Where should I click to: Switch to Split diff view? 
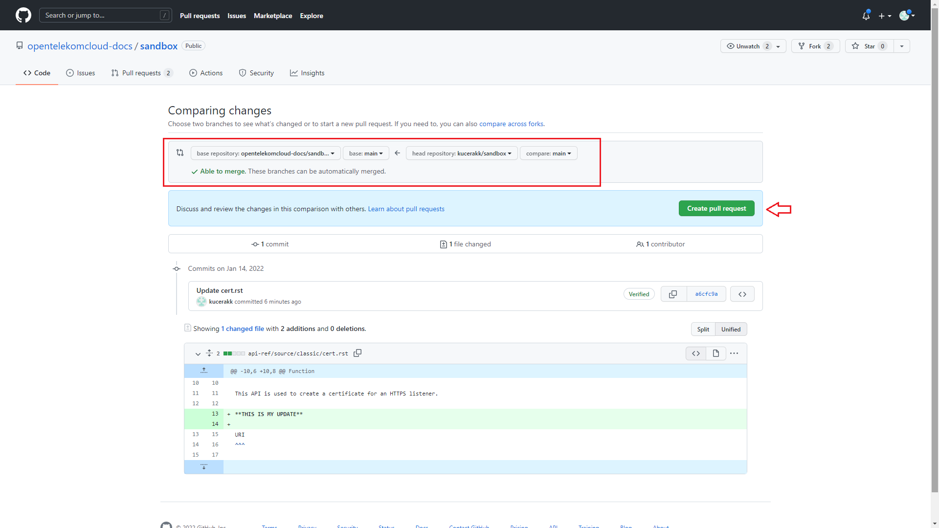703,329
